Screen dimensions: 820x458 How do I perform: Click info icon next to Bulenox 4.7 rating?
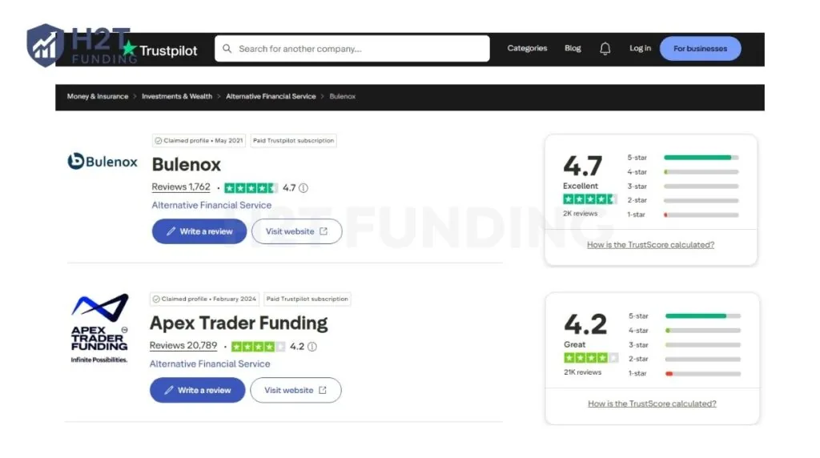click(x=303, y=187)
